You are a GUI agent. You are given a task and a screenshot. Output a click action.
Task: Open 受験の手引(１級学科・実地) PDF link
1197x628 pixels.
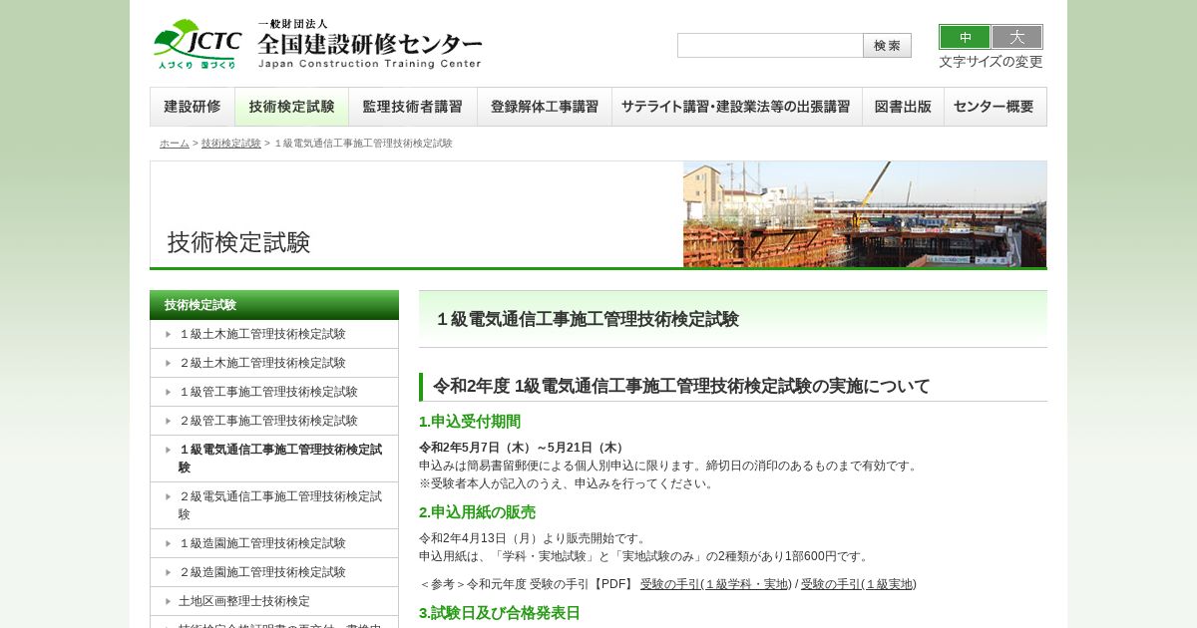[x=716, y=584]
